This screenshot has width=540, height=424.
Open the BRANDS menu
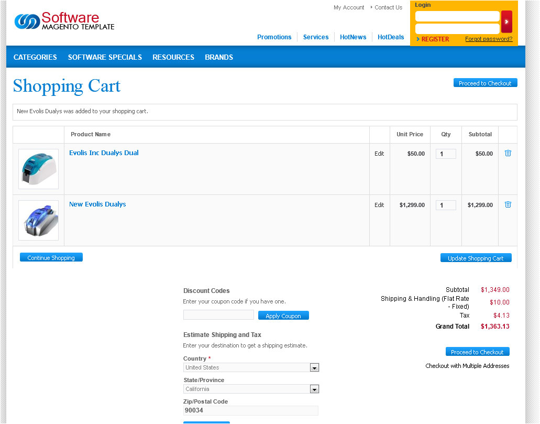pyautogui.click(x=219, y=57)
